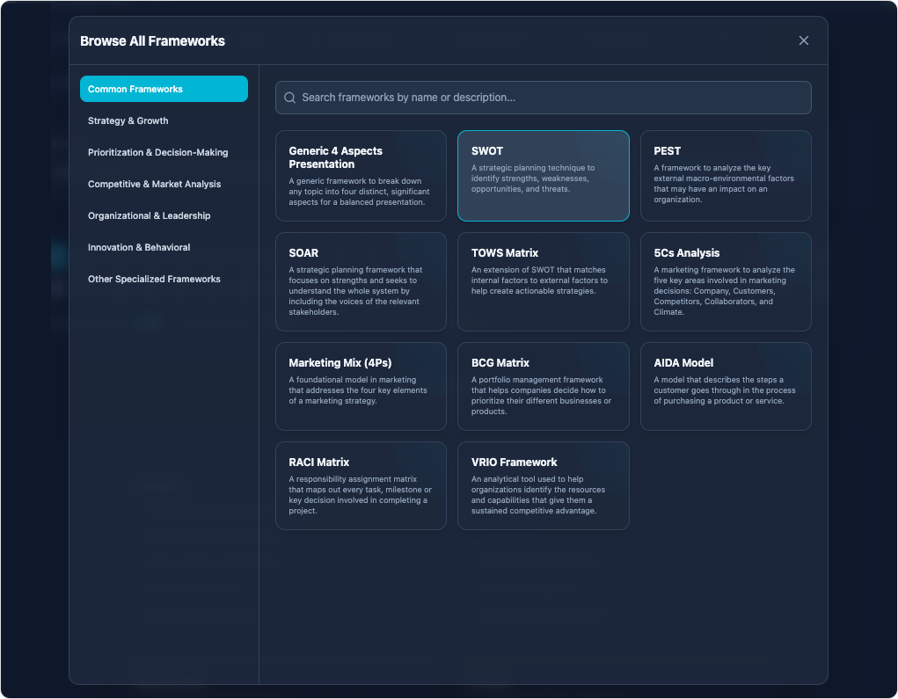898x699 pixels.
Task: Choose the SOAR framework card
Action: (x=361, y=281)
